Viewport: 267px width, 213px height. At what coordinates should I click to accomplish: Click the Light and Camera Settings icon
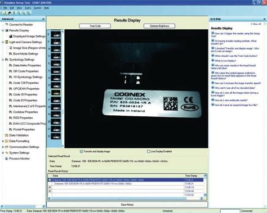click(7, 42)
